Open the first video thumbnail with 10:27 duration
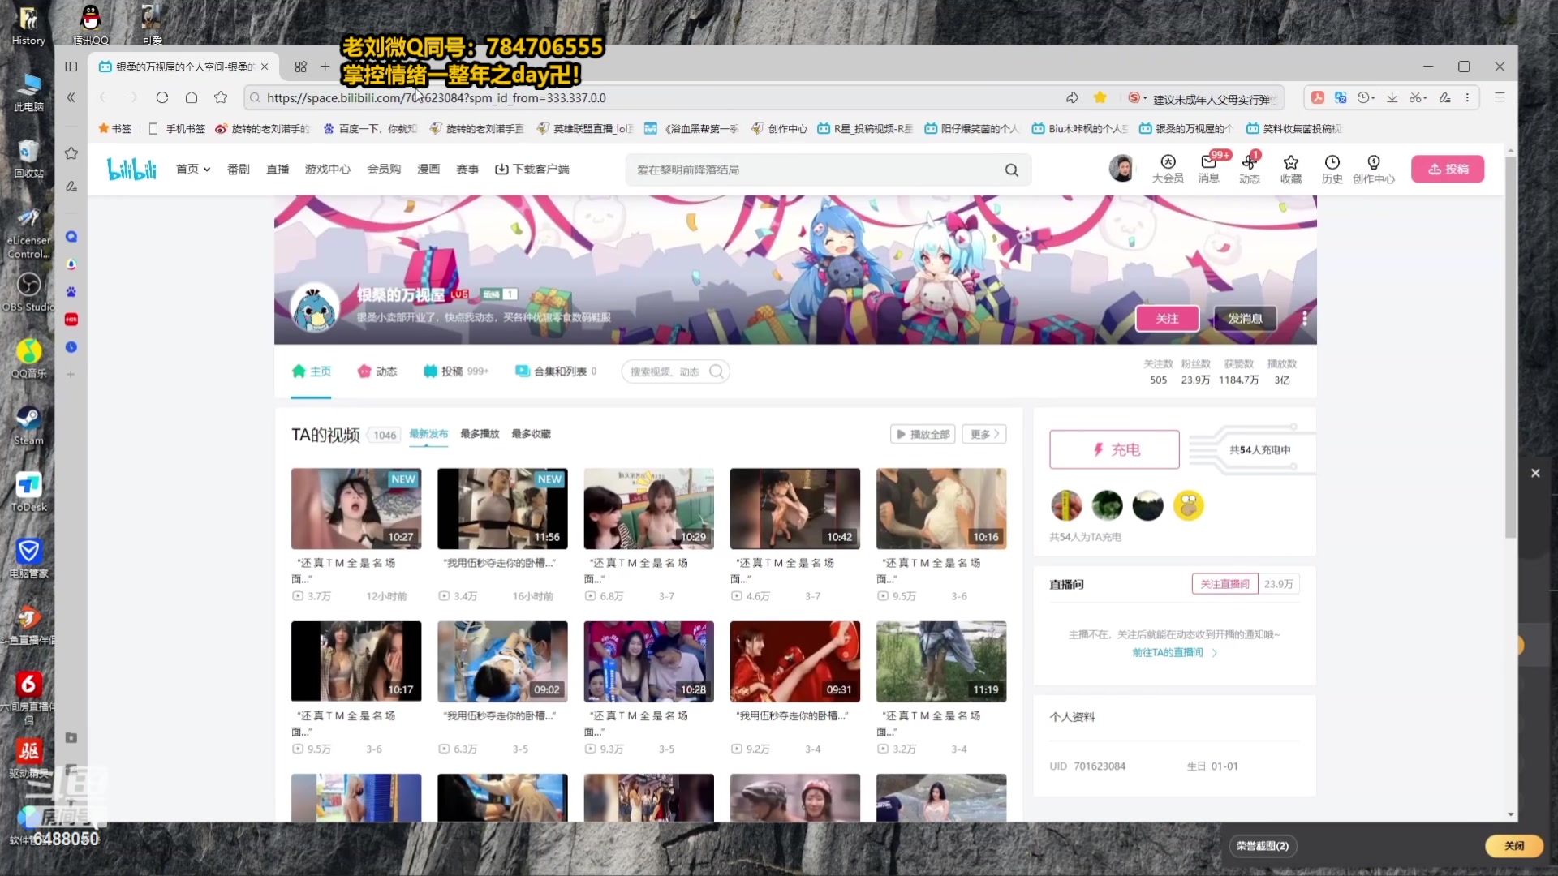This screenshot has height=876, width=1558. [x=356, y=509]
